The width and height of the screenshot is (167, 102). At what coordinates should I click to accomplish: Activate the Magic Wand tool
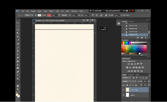point(18,33)
